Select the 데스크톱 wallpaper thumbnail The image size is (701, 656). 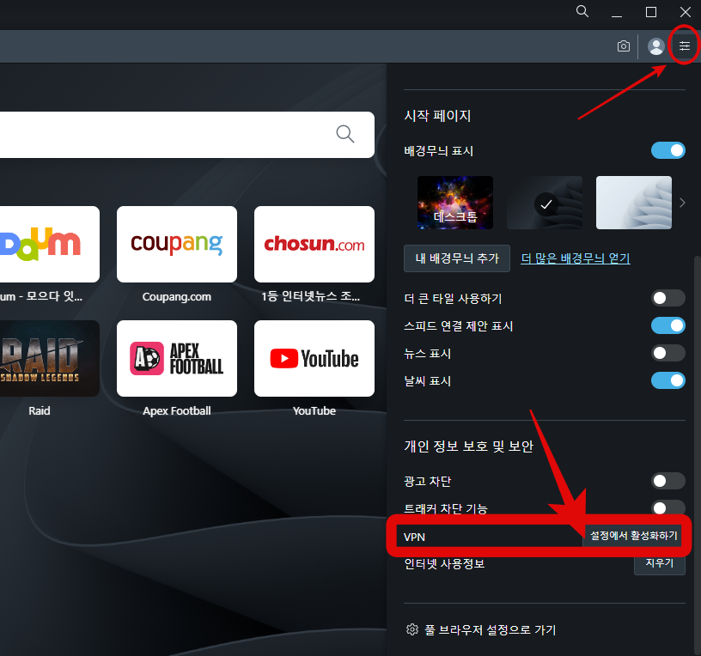[454, 203]
